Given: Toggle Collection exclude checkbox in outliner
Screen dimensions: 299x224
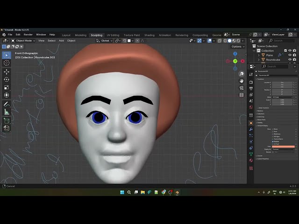Looking at the screenshot, I should [285, 50].
